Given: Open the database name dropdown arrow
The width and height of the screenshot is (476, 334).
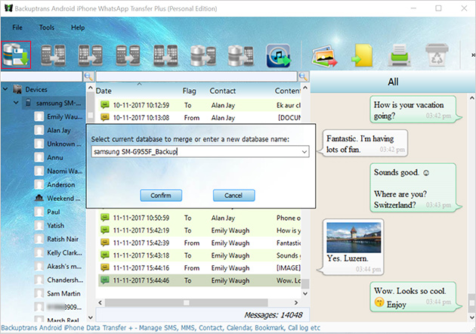Looking at the screenshot, I should pyautogui.click(x=304, y=152).
